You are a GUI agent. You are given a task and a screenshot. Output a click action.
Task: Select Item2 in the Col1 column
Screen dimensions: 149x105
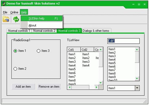72,58
